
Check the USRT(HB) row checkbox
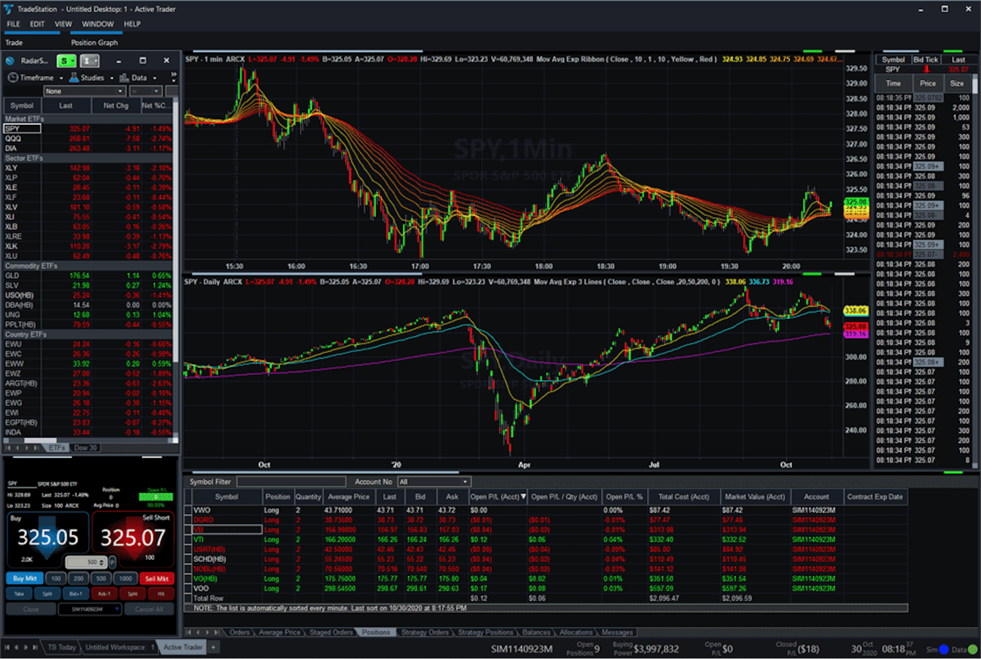[188, 549]
